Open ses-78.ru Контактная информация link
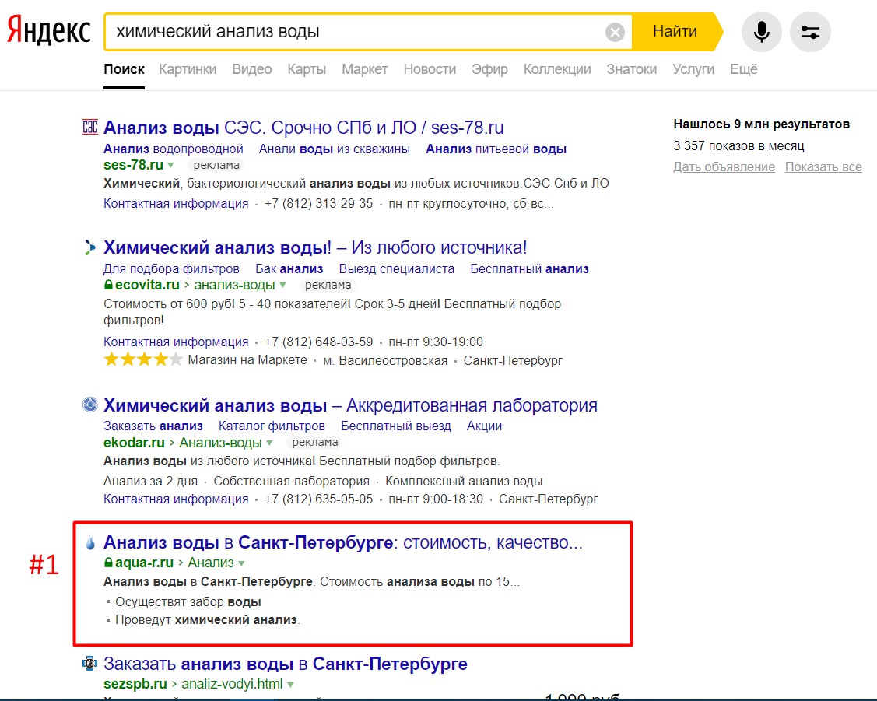The width and height of the screenshot is (877, 701). click(x=176, y=204)
